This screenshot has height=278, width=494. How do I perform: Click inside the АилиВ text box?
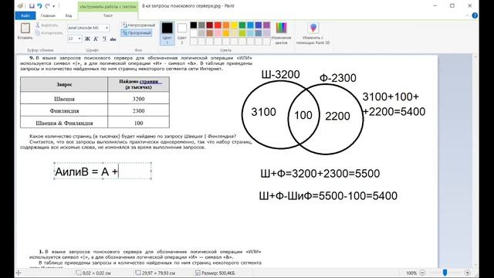click(103, 171)
